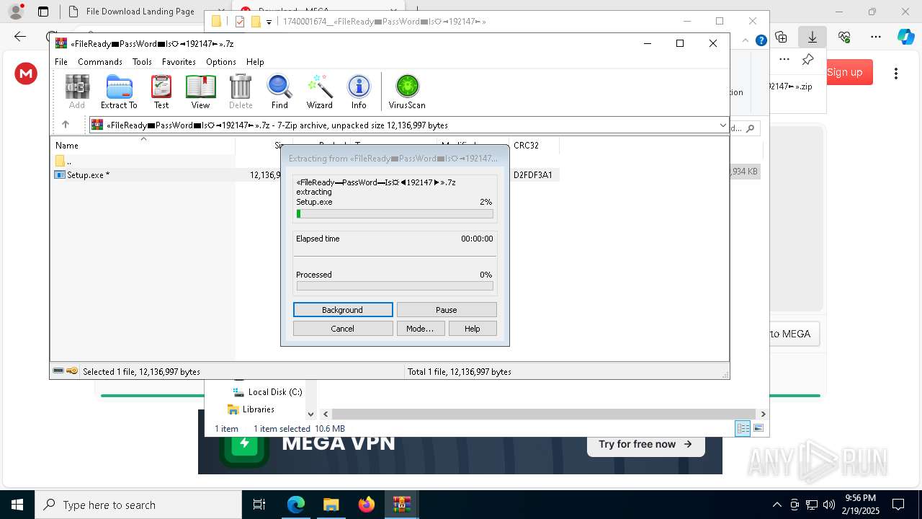The width and height of the screenshot is (922, 519).
Task: Show hidden system tray icons
Action: tap(776, 505)
